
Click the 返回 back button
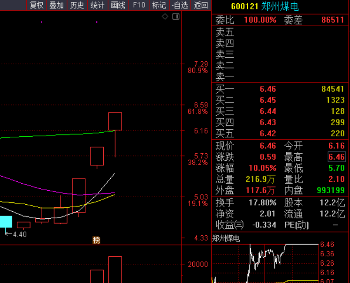coord(201,5)
